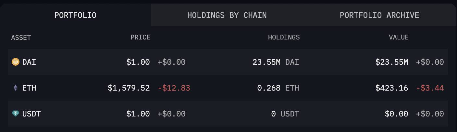Switch to the Portfolio tab
Viewport: 457px width, 132px height.
point(75,15)
